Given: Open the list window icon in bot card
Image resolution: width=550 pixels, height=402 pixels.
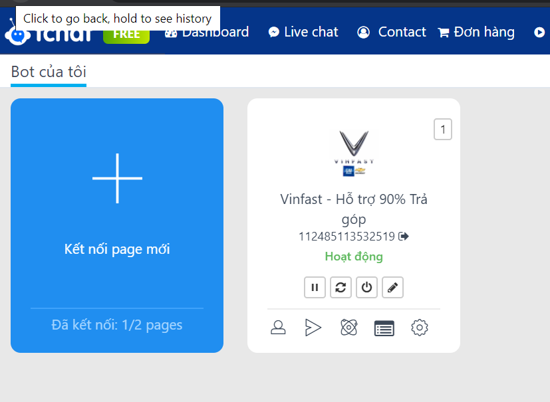Looking at the screenshot, I should pyautogui.click(x=384, y=328).
